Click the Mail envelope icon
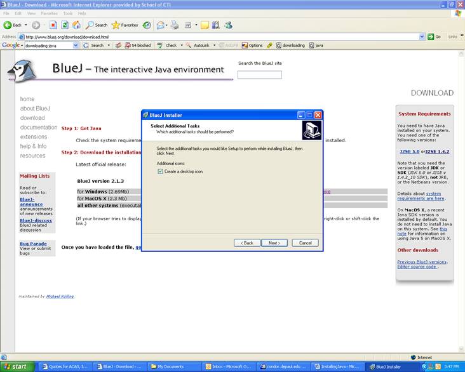This screenshot has width=465, height=372. 161,25
